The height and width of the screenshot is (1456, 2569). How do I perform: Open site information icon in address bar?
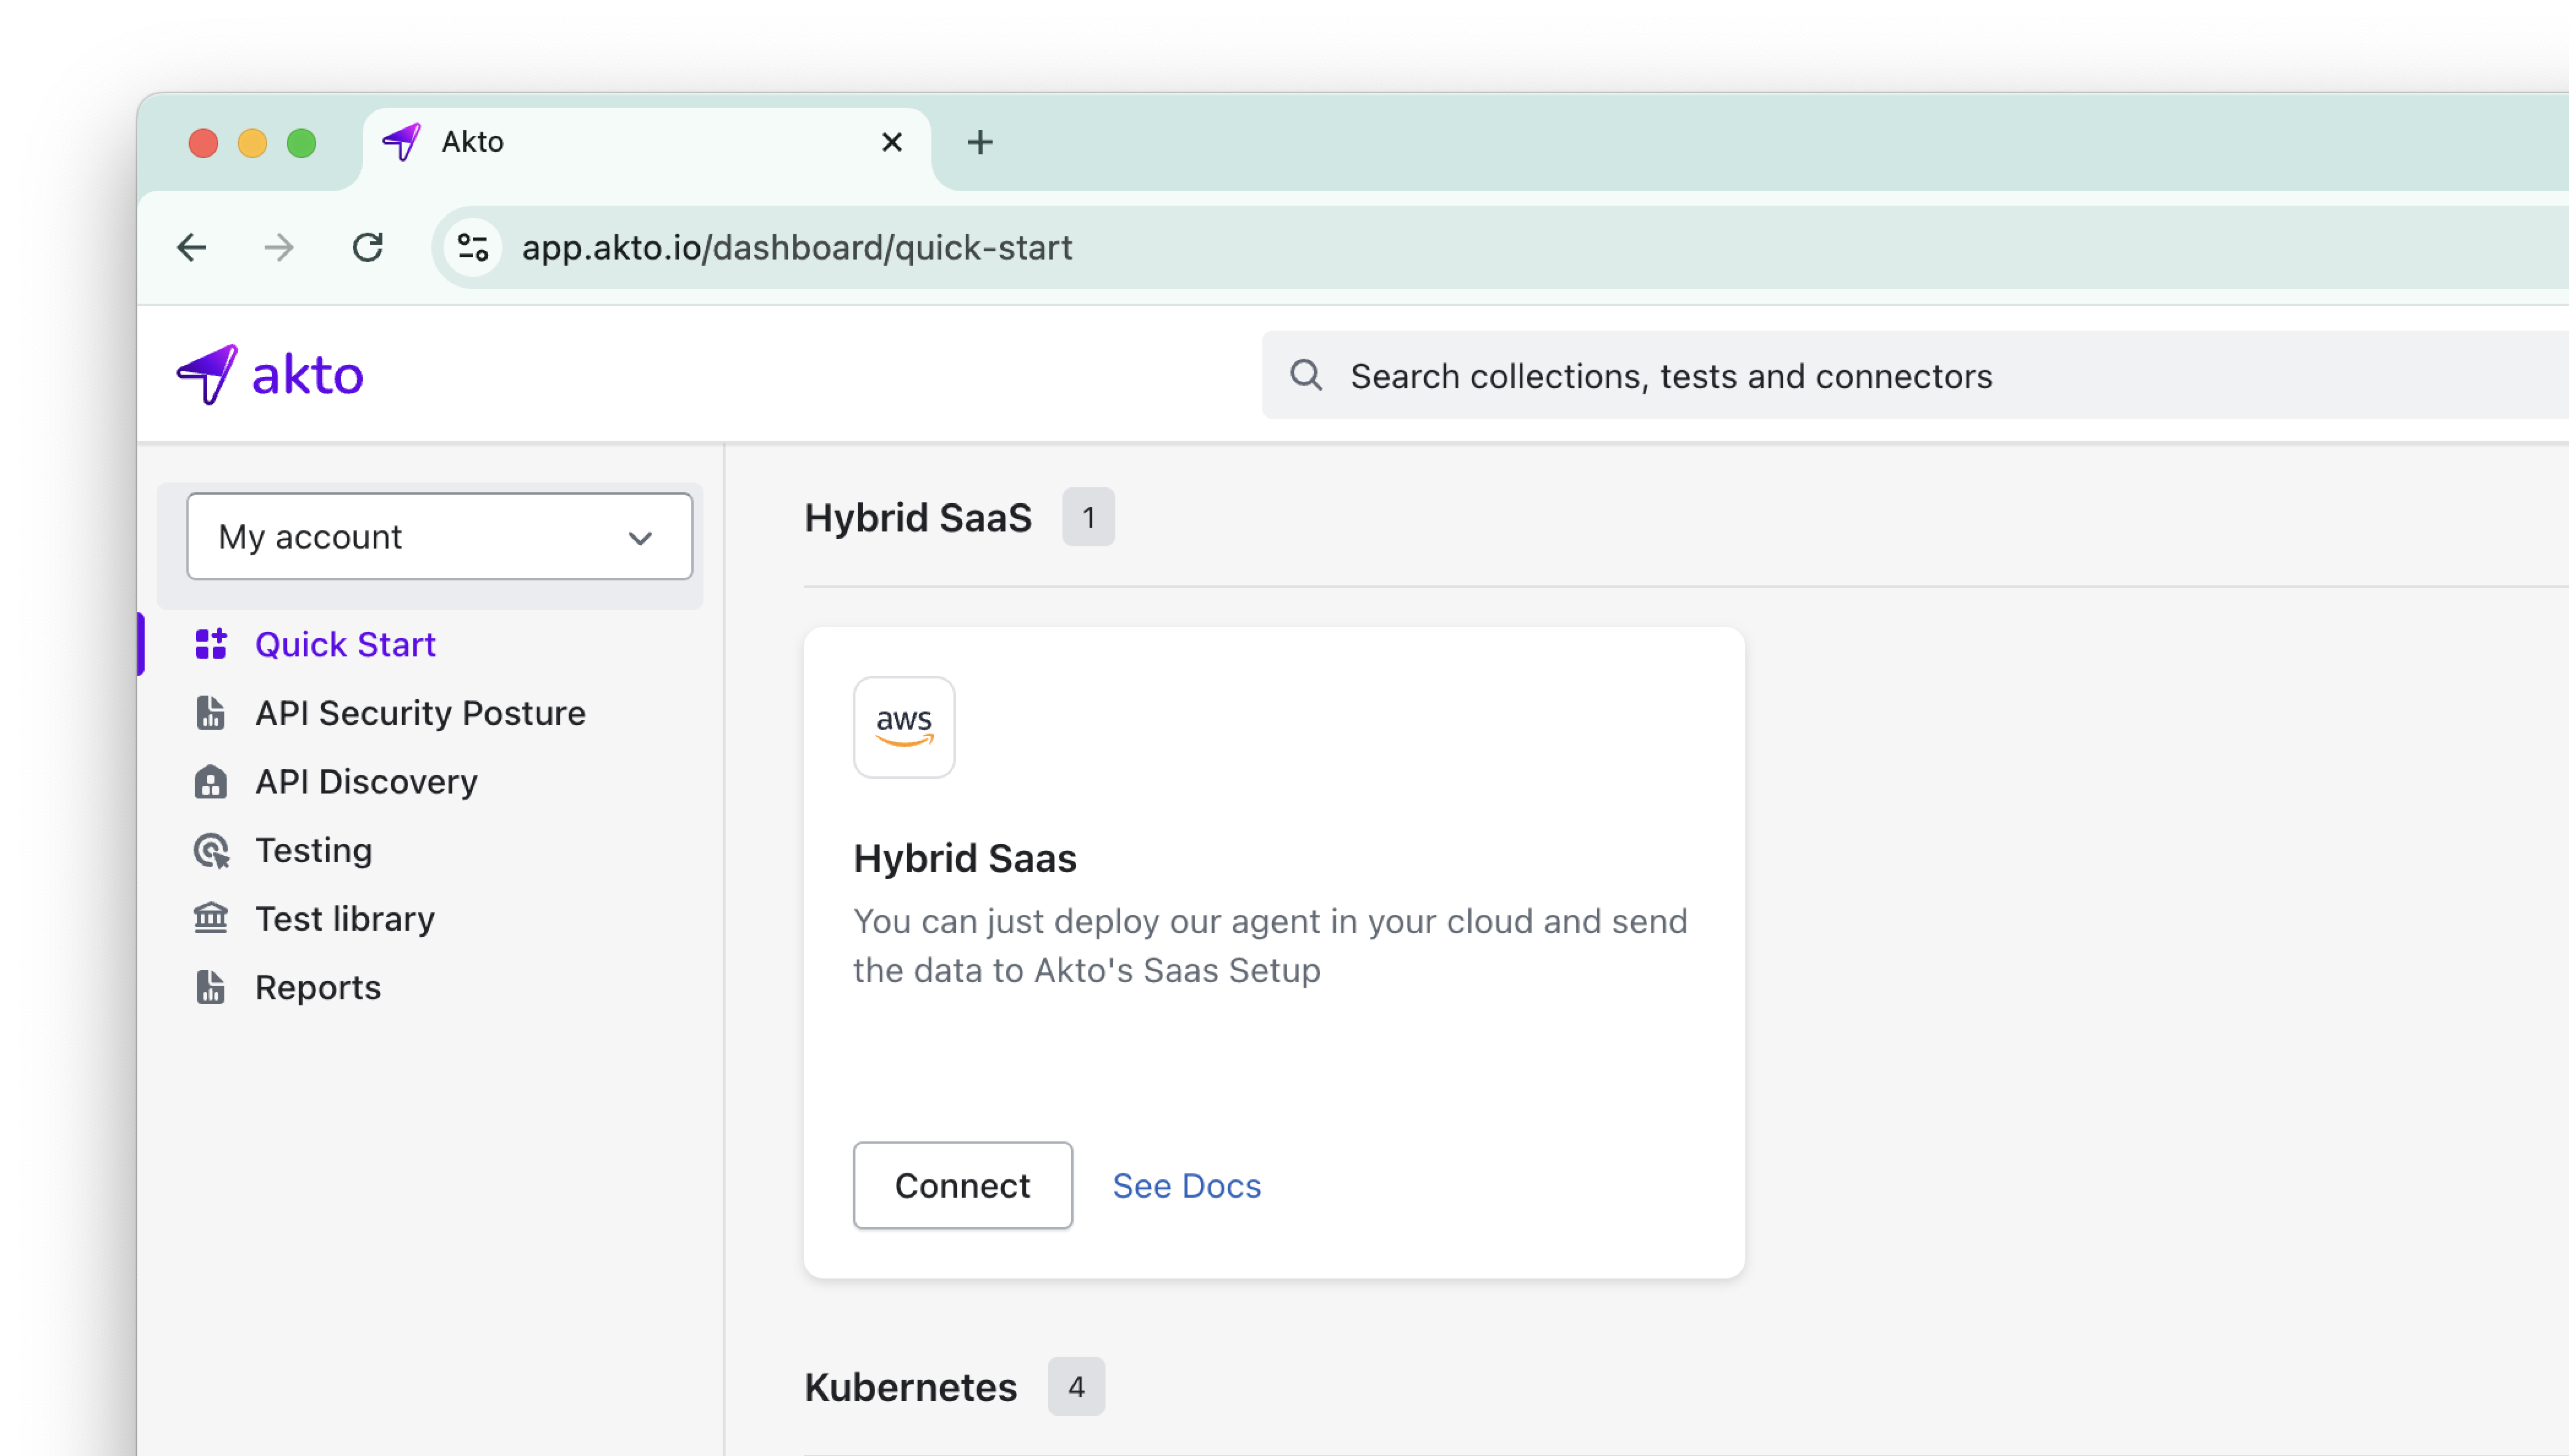tap(472, 247)
